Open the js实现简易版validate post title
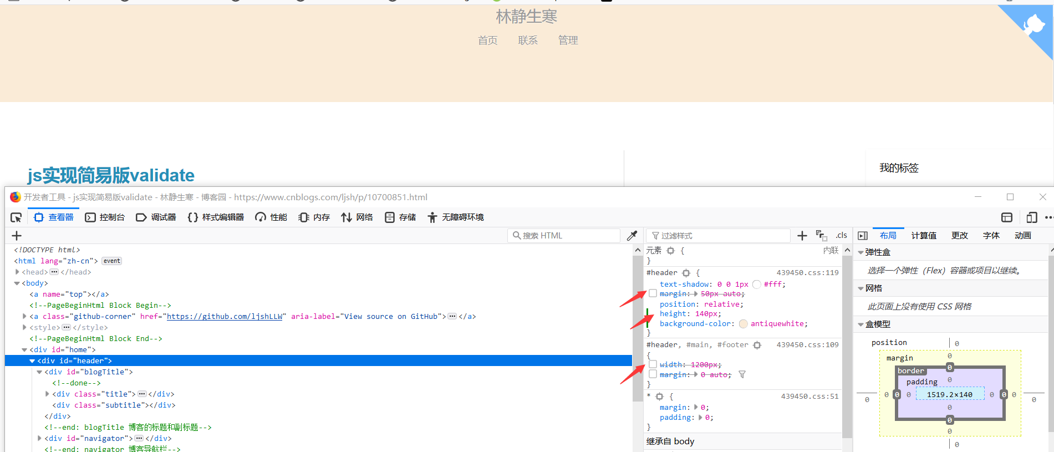Viewport: 1054px width, 452px height. [111, 175]
